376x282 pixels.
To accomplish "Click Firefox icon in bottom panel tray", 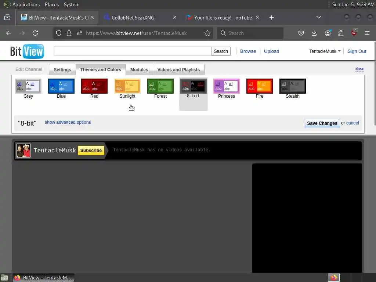I will [333, 278].
